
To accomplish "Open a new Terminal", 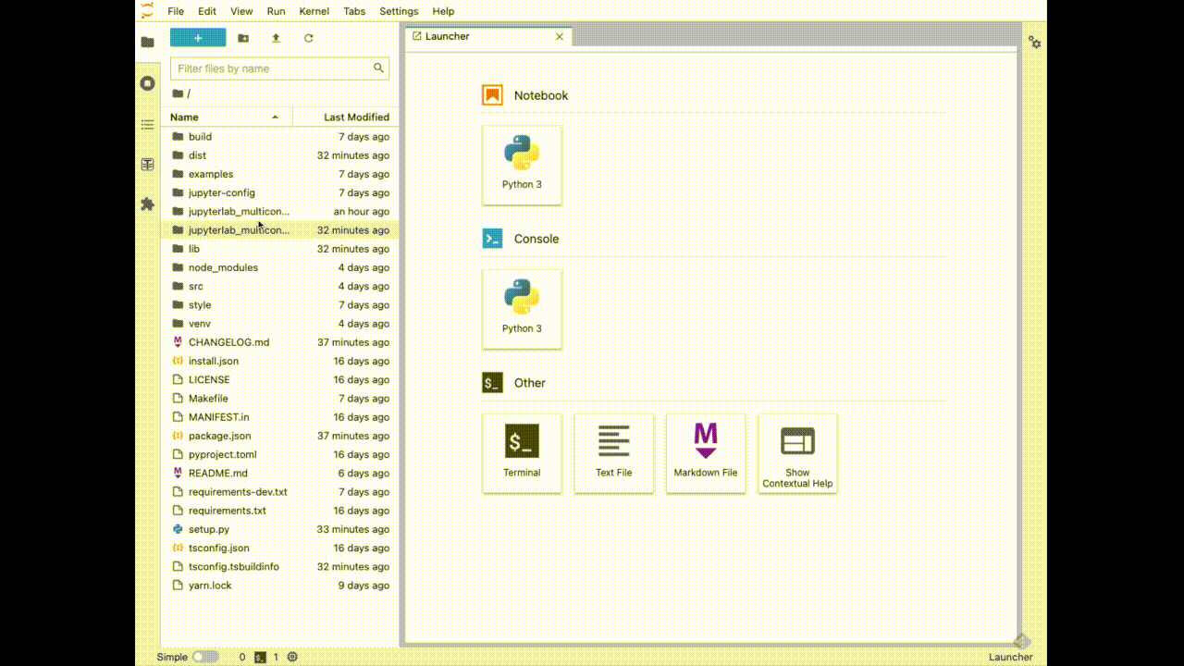I will [x=522, y=453].
